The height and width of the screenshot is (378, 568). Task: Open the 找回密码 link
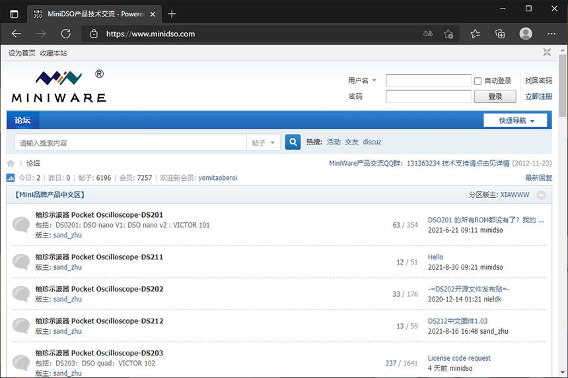pyautogui.click(x=539, y=80)
